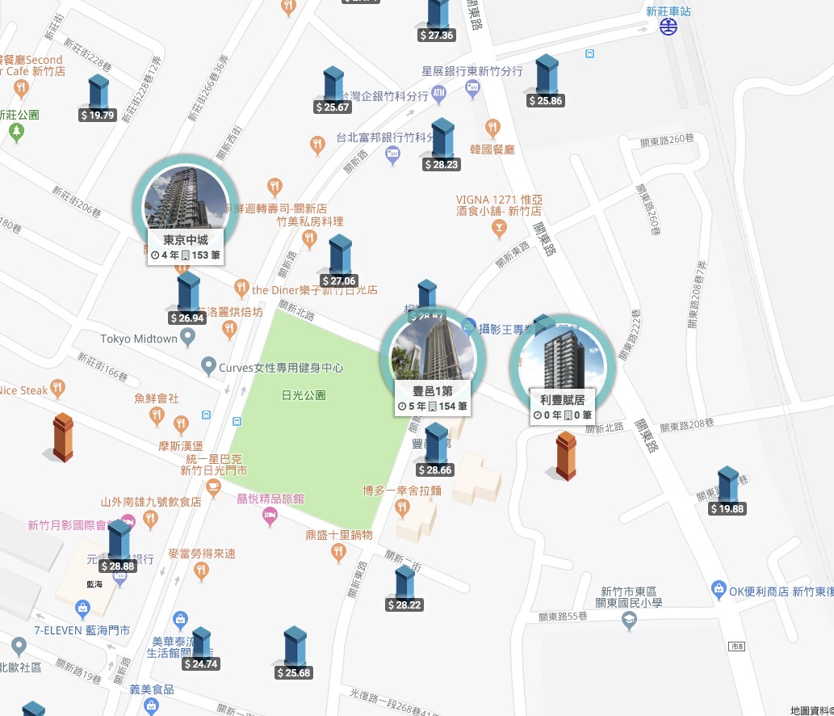
Task: Click the building marker priced $ 27.06
Action: coord(340,261)
